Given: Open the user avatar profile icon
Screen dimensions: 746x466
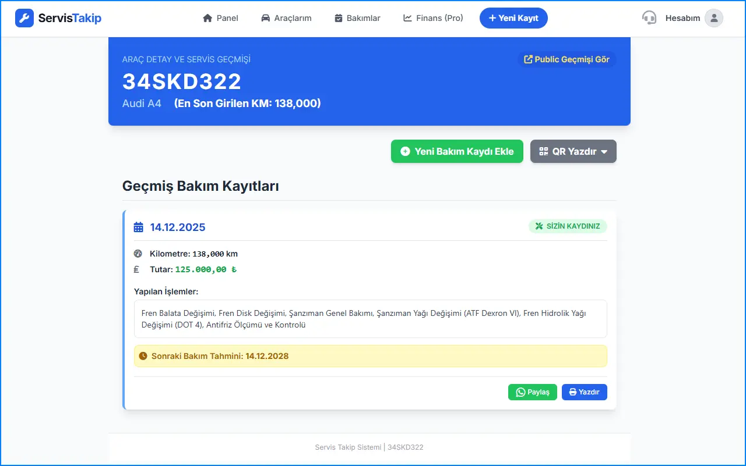Looking at the screenshot, I should tap(713, 18).
